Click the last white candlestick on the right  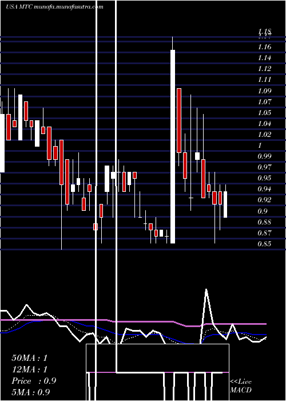click(x=225, y=205)
